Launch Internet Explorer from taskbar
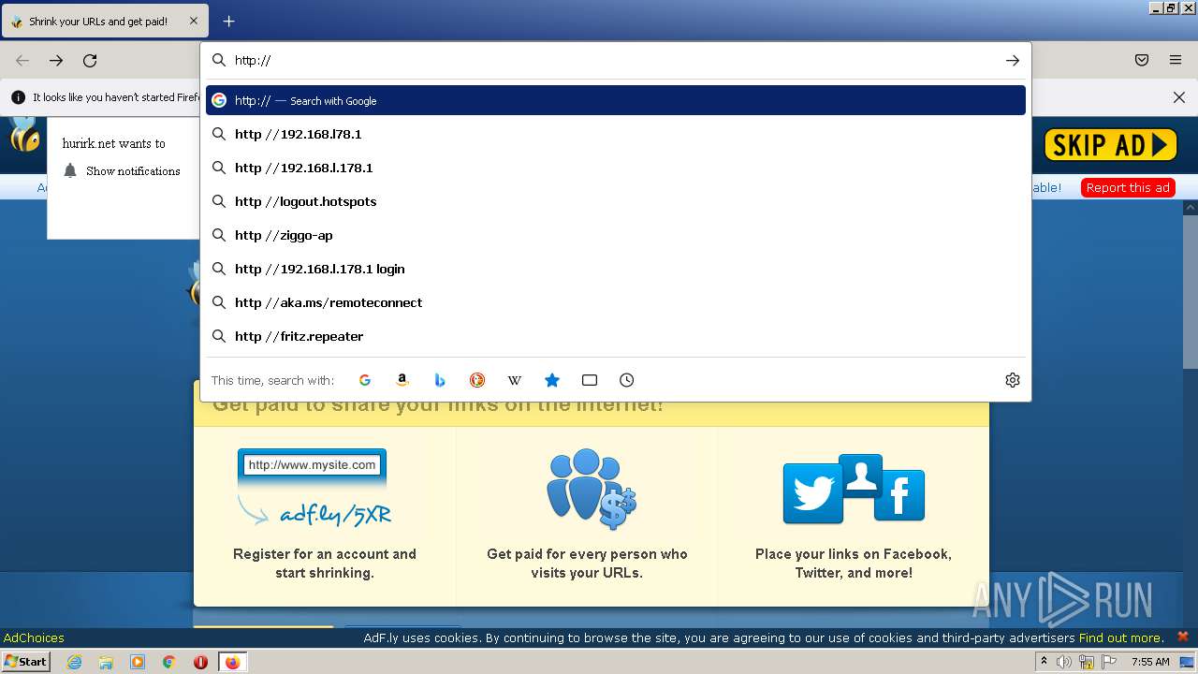 (75, 662)
